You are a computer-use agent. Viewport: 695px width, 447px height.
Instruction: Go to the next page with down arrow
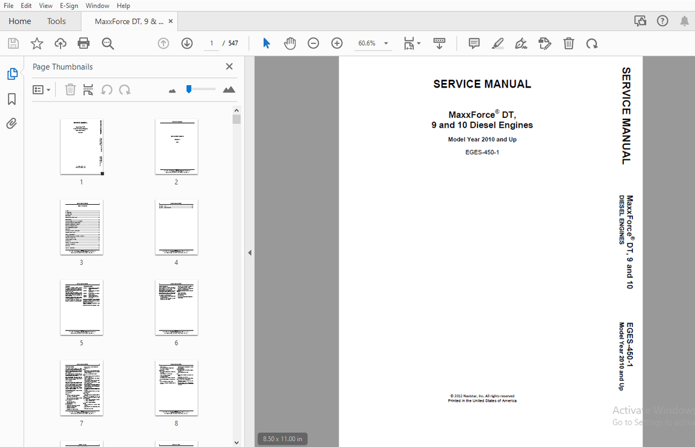tap(187, 43)
